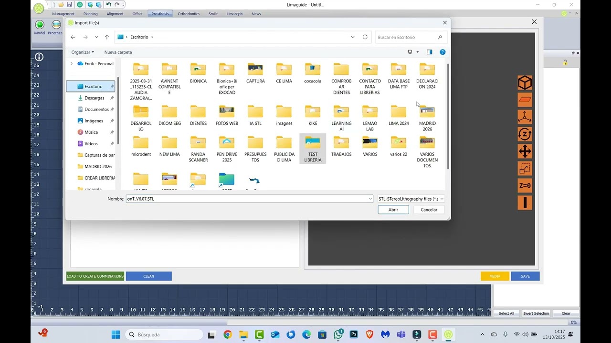The height and width of the screenshot is (343, 611).
Task: Open the Organizar dropdown menu
Action: click(x=83, y=52)
